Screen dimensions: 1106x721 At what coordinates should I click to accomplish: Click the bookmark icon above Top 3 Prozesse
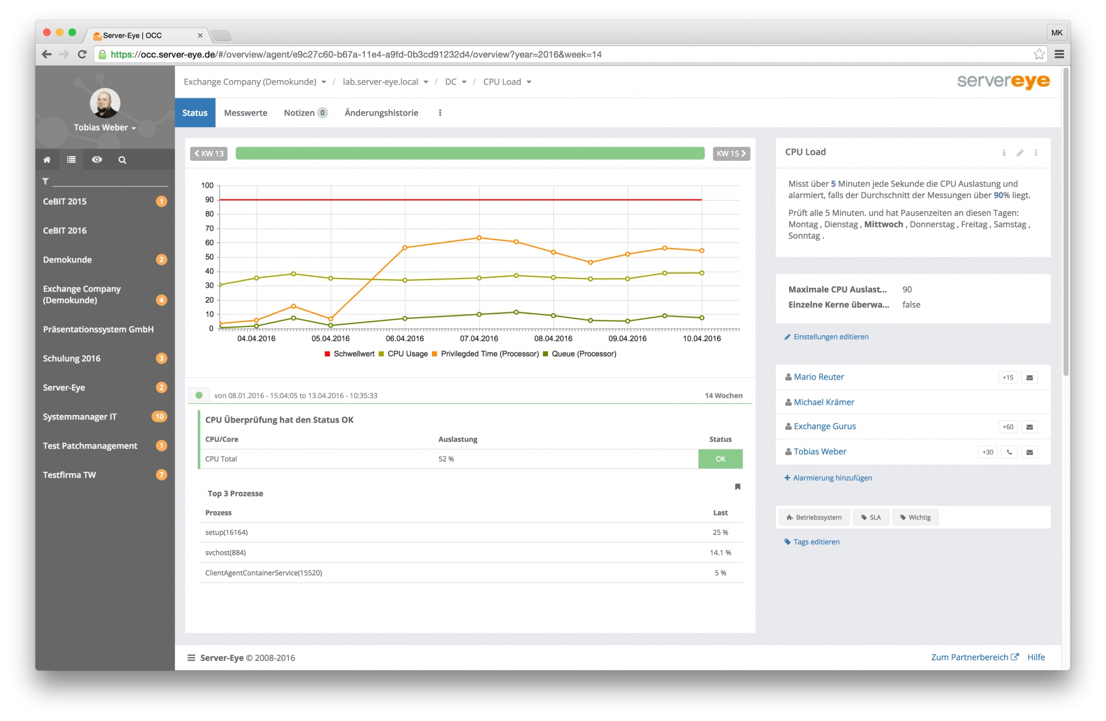[738, 487]
